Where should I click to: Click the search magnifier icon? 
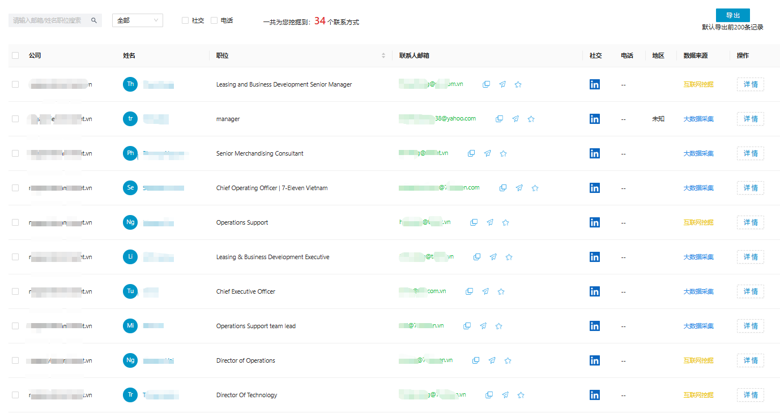point(94,20)
